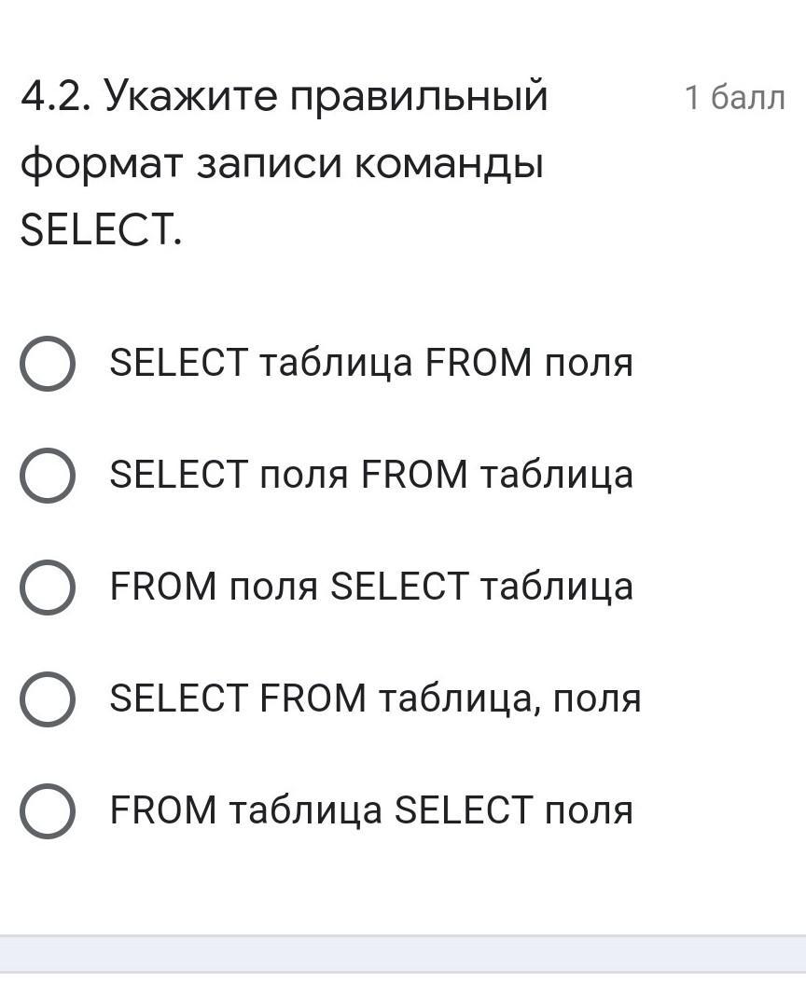806x982 pixels.
Task: Select radio button 'SELECT таблица FROM поля'
Action: coord(47,364)
